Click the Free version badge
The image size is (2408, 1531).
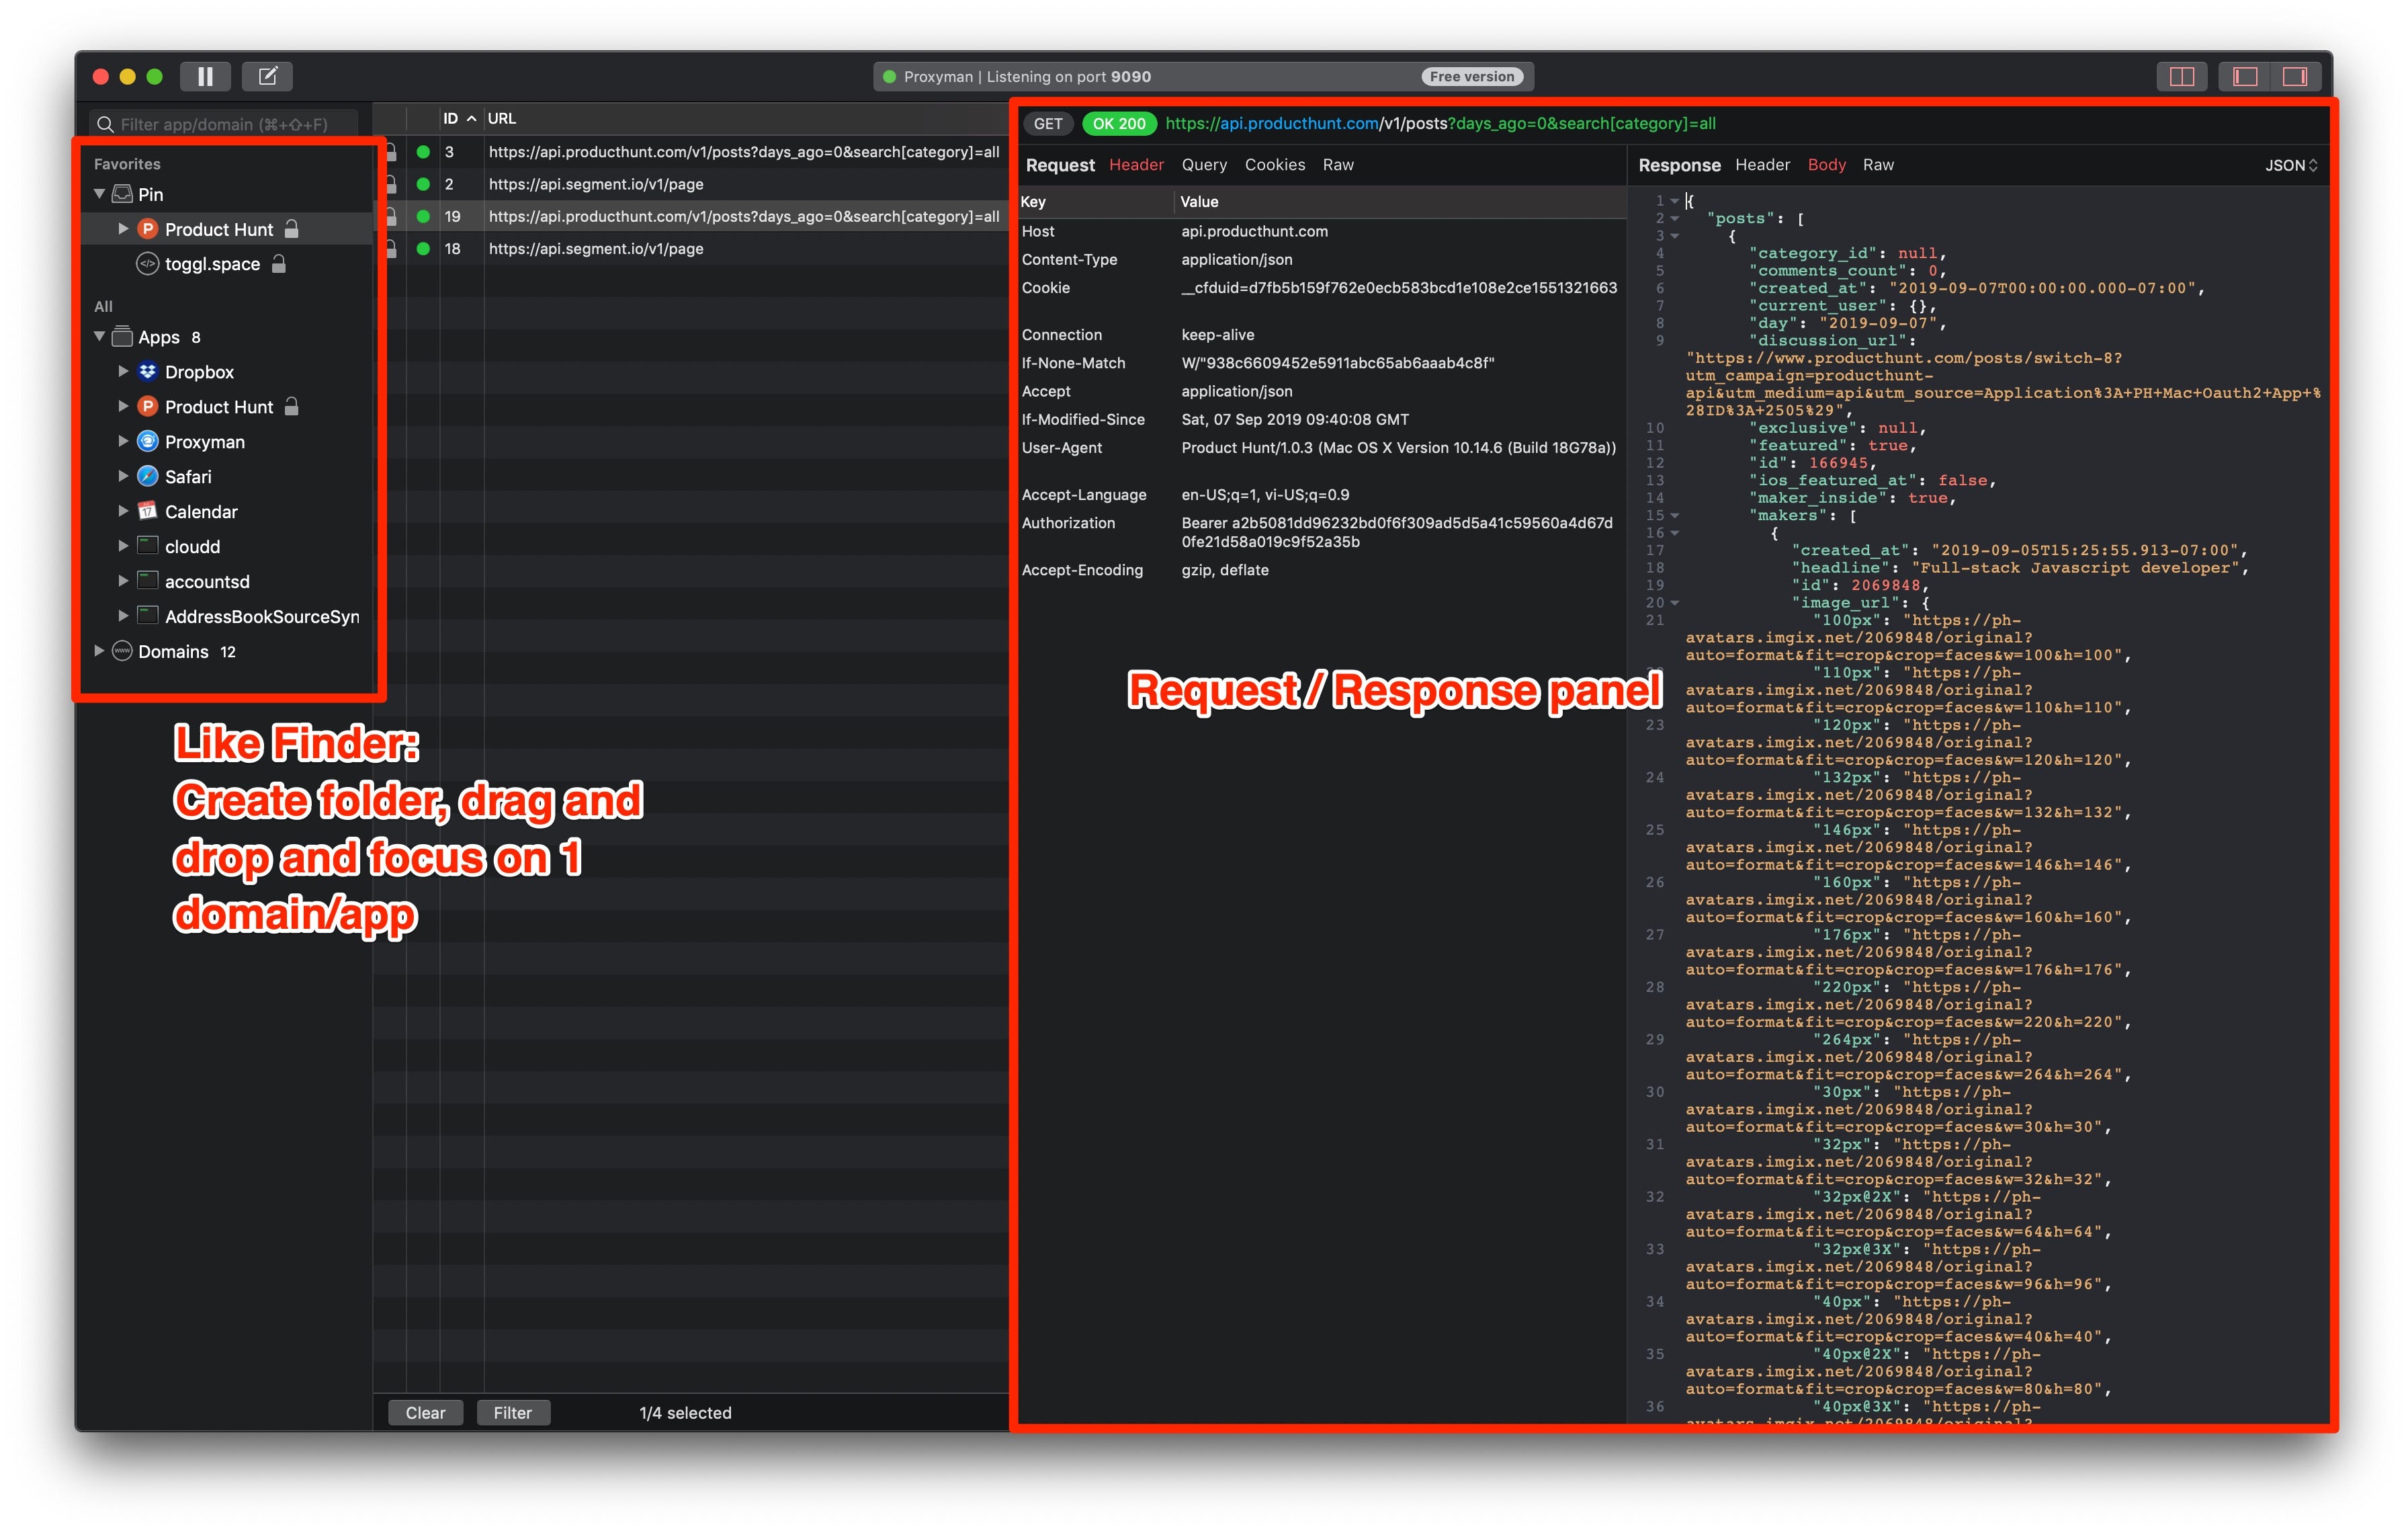[1471, 77]
